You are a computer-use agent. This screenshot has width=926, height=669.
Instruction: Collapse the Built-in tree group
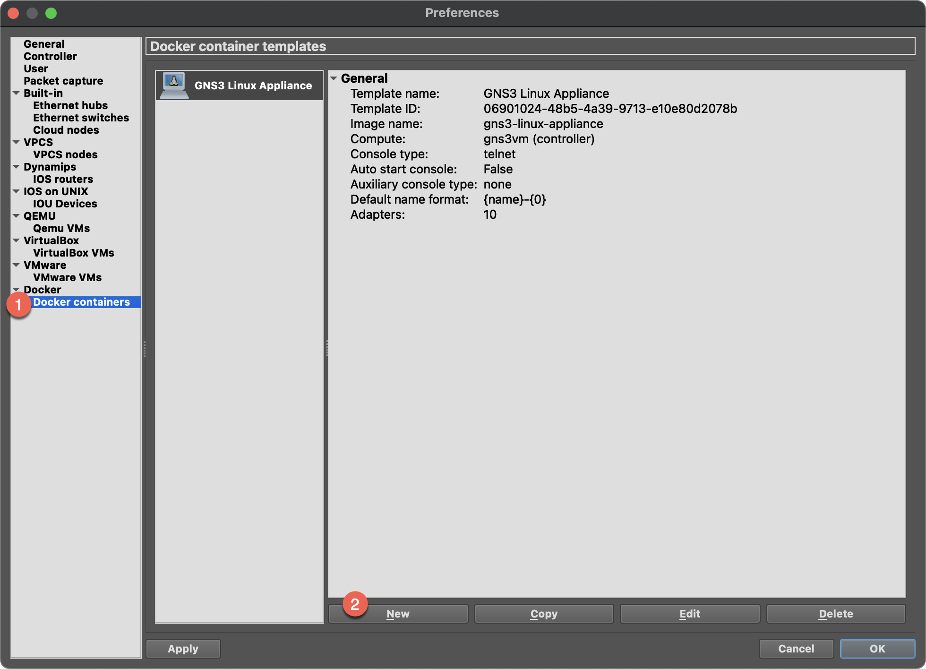[16, 93]
